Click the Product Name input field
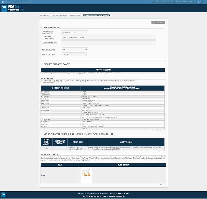 (109, 37)
